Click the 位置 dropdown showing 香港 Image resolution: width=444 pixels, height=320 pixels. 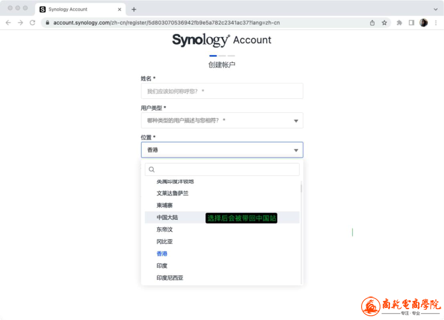[222, 150]
